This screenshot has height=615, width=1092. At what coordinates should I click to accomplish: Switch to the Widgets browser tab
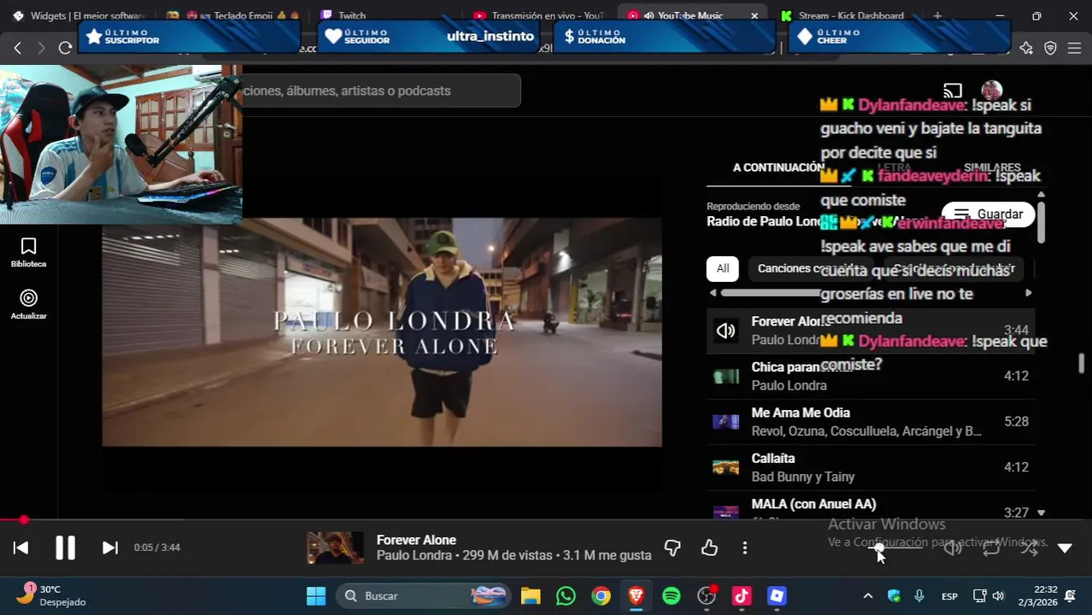pyautogui.click(x=79, y=15)
